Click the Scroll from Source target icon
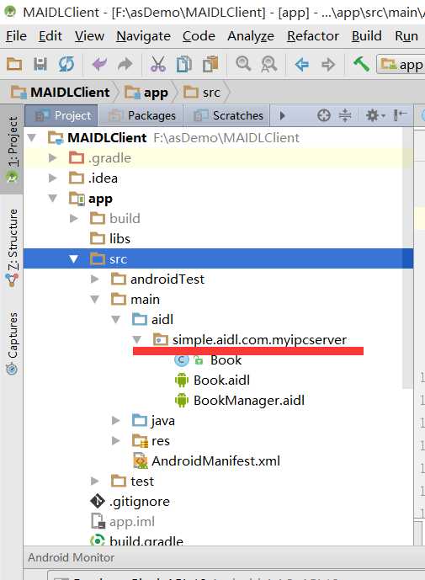This screenshot has width=425, height=580. pos(324,115)
